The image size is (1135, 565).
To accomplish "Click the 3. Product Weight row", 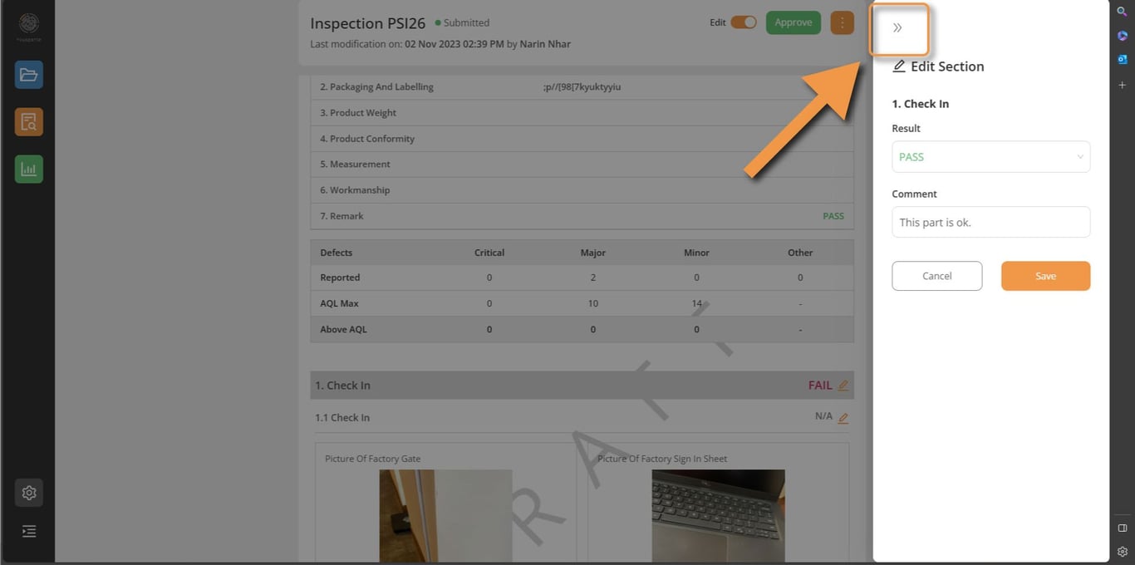I will pyautogui.click(x=582, y=113).
